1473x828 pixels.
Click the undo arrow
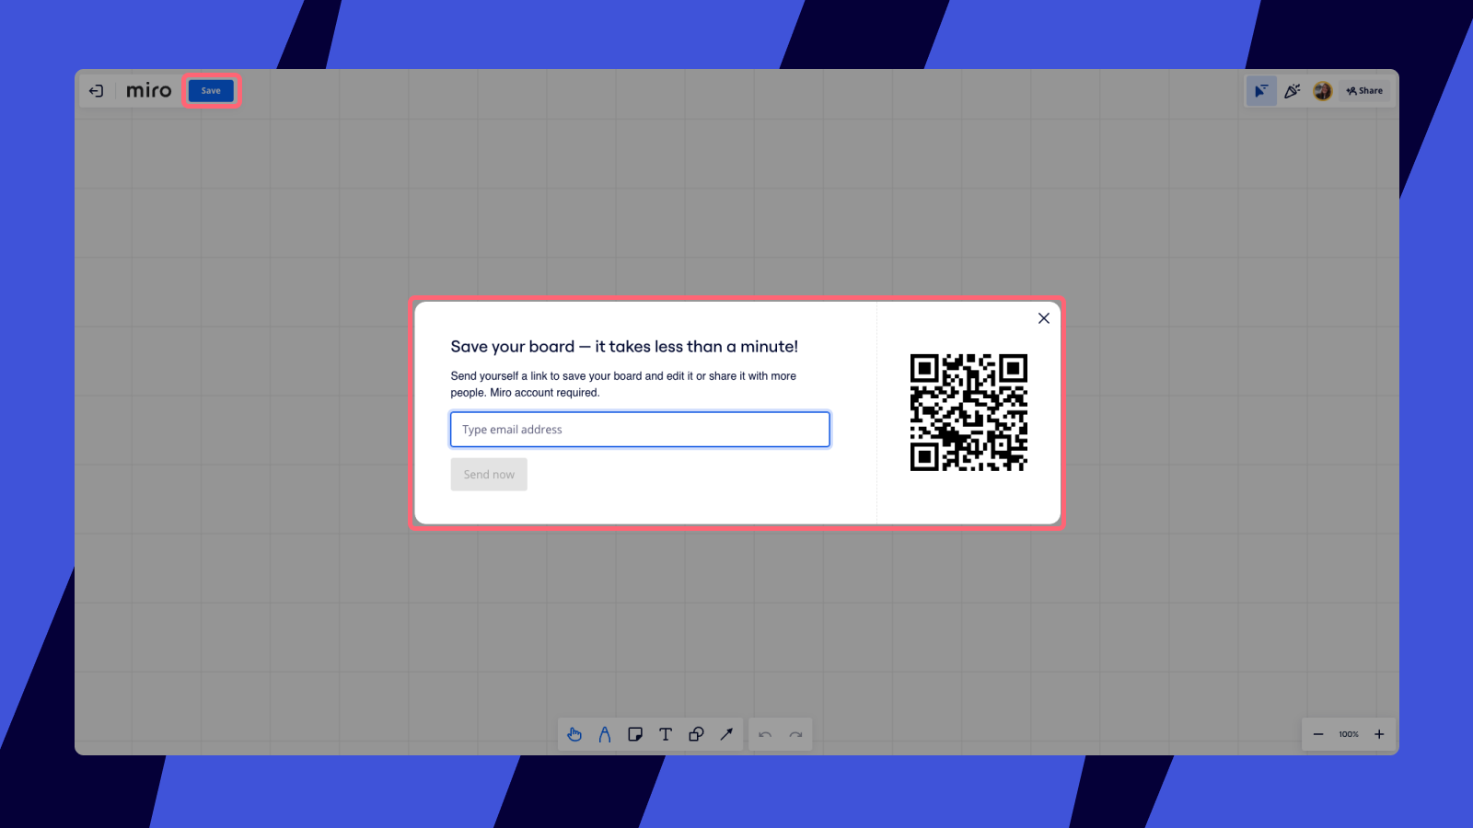pyautogui.click(x=765, y=734)
